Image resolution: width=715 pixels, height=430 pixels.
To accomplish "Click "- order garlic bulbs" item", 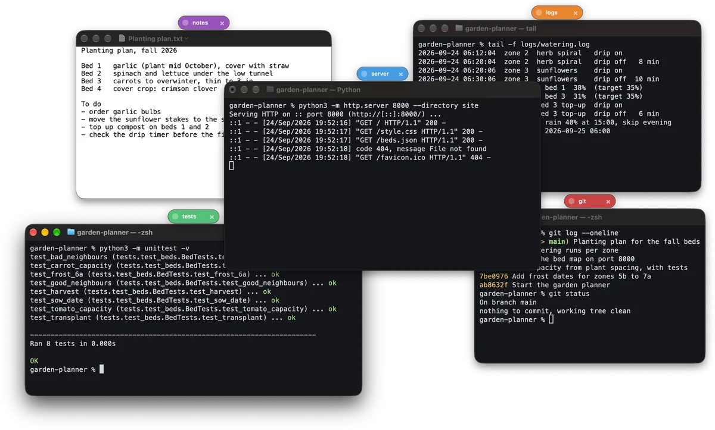I will [x=121, y=112].
